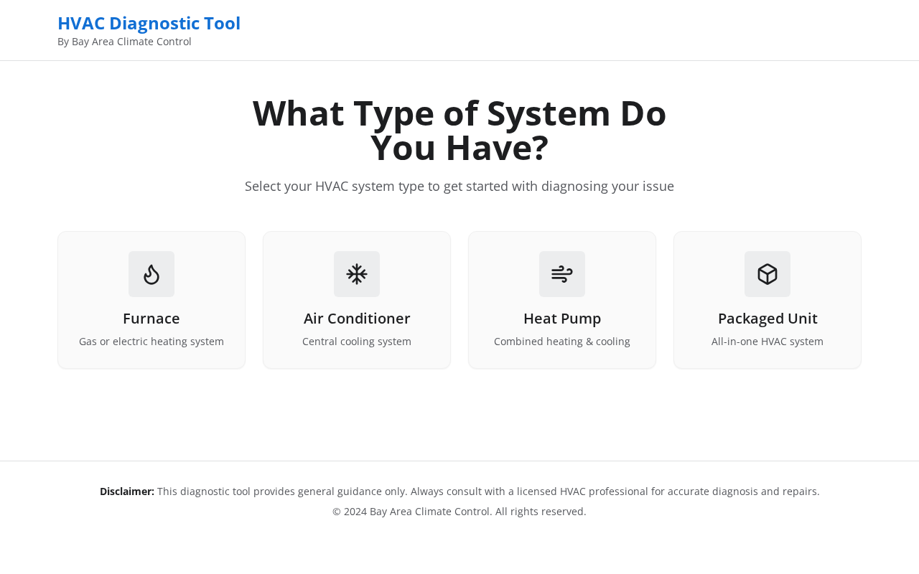This screenshot has width=919, height=574.
Task: Select the Packaged Unit heading
Action: click(768, 319)
